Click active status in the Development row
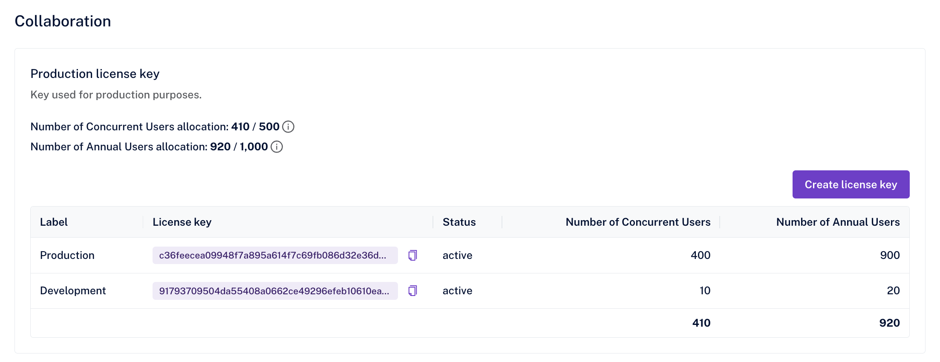The image size is (940, 362). point(457,291)
